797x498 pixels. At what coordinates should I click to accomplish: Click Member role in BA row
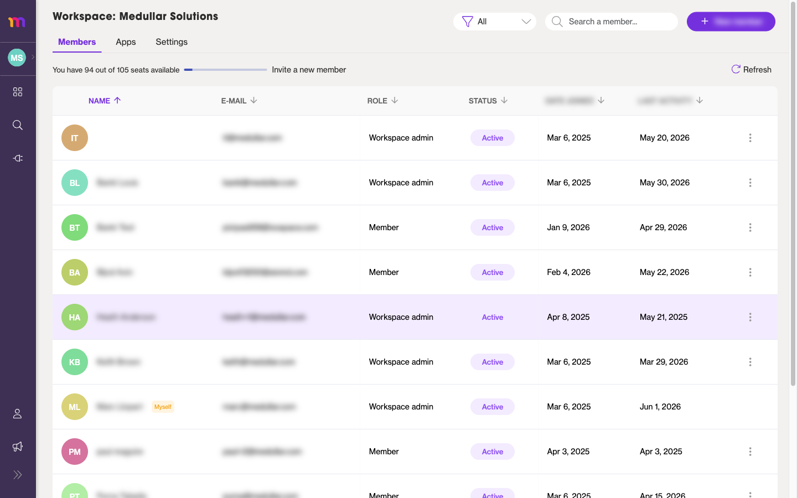[384, 272]
